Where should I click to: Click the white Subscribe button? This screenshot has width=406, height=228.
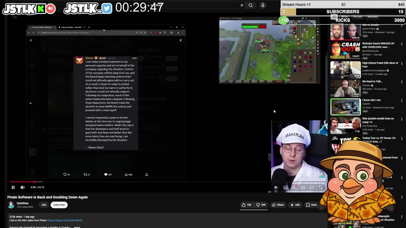(x=59, y=205)
